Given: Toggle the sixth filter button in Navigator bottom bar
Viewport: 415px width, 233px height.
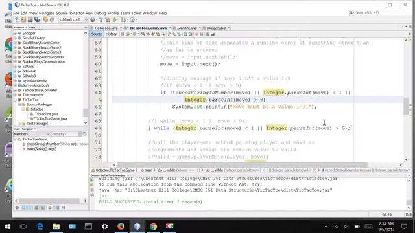Looking at the screenshot, I should tap(50, 208).
